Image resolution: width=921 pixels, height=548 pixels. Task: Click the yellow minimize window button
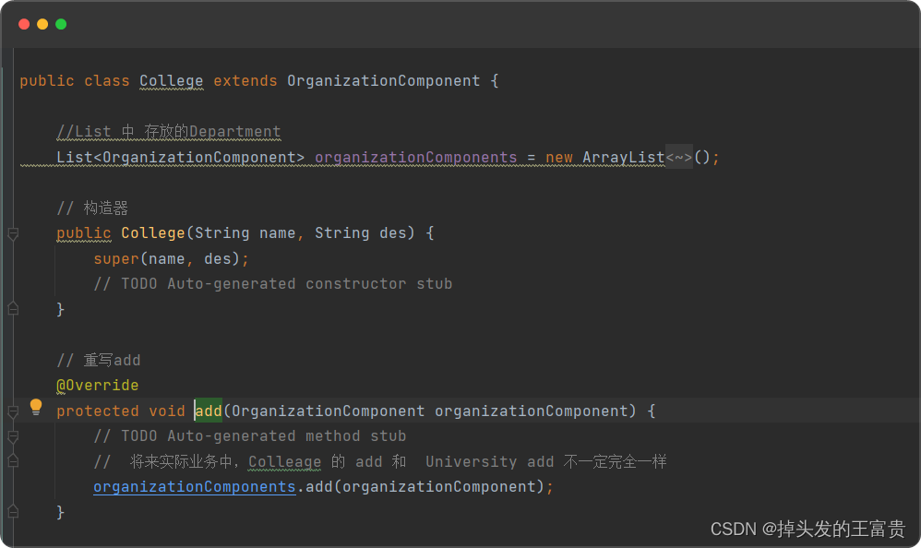pyautogui.click(x=42, y=24)
